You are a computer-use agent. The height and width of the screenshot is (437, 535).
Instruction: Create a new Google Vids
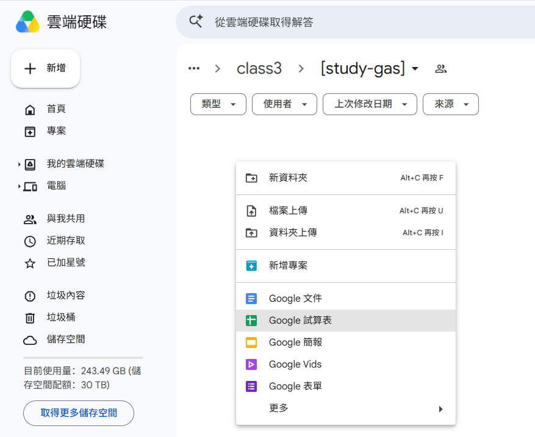coord(346,364)
